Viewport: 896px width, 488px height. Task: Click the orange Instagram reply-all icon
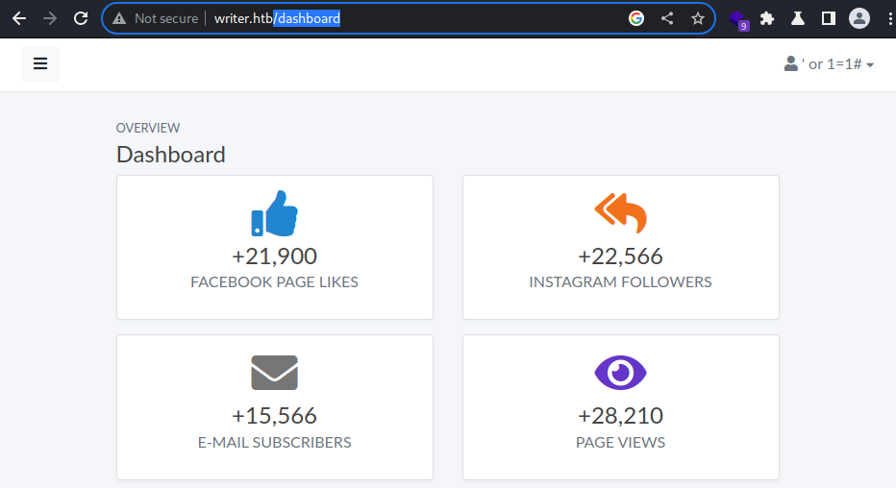[621, 213]
